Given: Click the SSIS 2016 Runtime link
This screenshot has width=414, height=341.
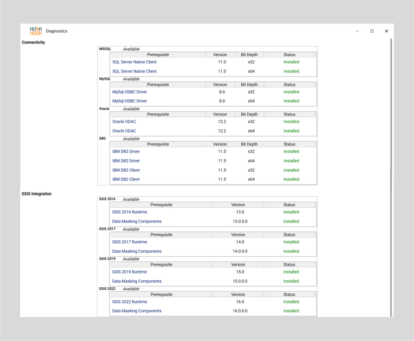Looking at the screenshot, I should [x=130, y=212].
